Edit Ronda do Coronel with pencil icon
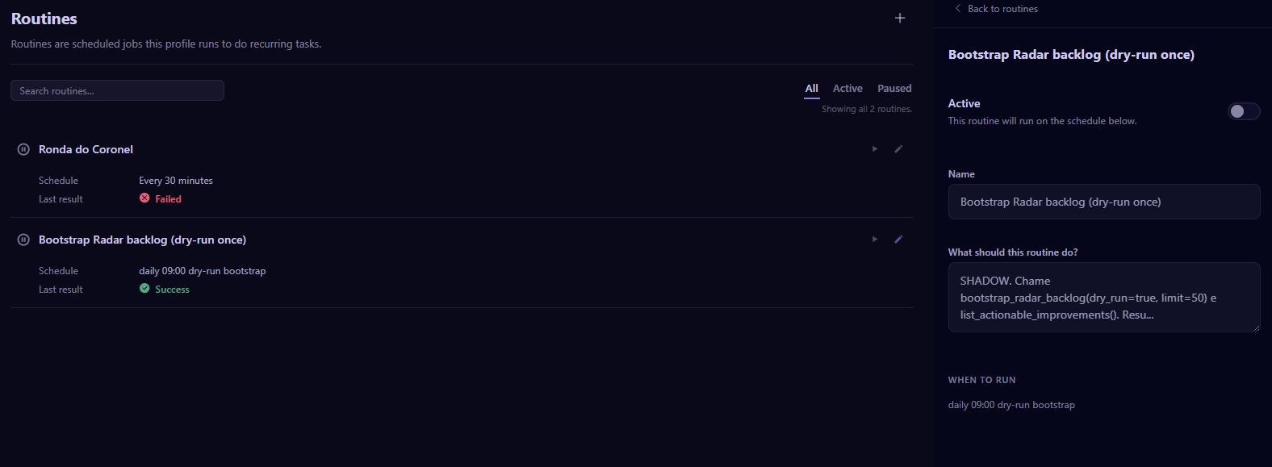 pos(898,149)
